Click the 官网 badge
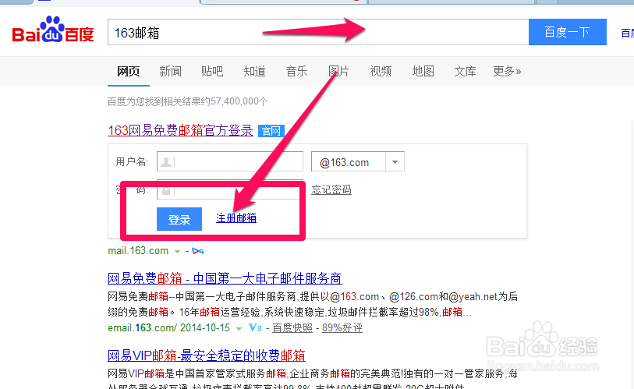The width and height of the screenshot is (634, 389). (271, 131)
